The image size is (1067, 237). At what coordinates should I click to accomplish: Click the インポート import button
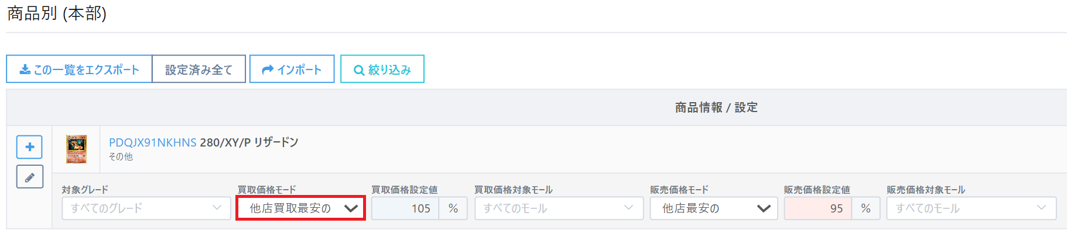pos(292,69)
